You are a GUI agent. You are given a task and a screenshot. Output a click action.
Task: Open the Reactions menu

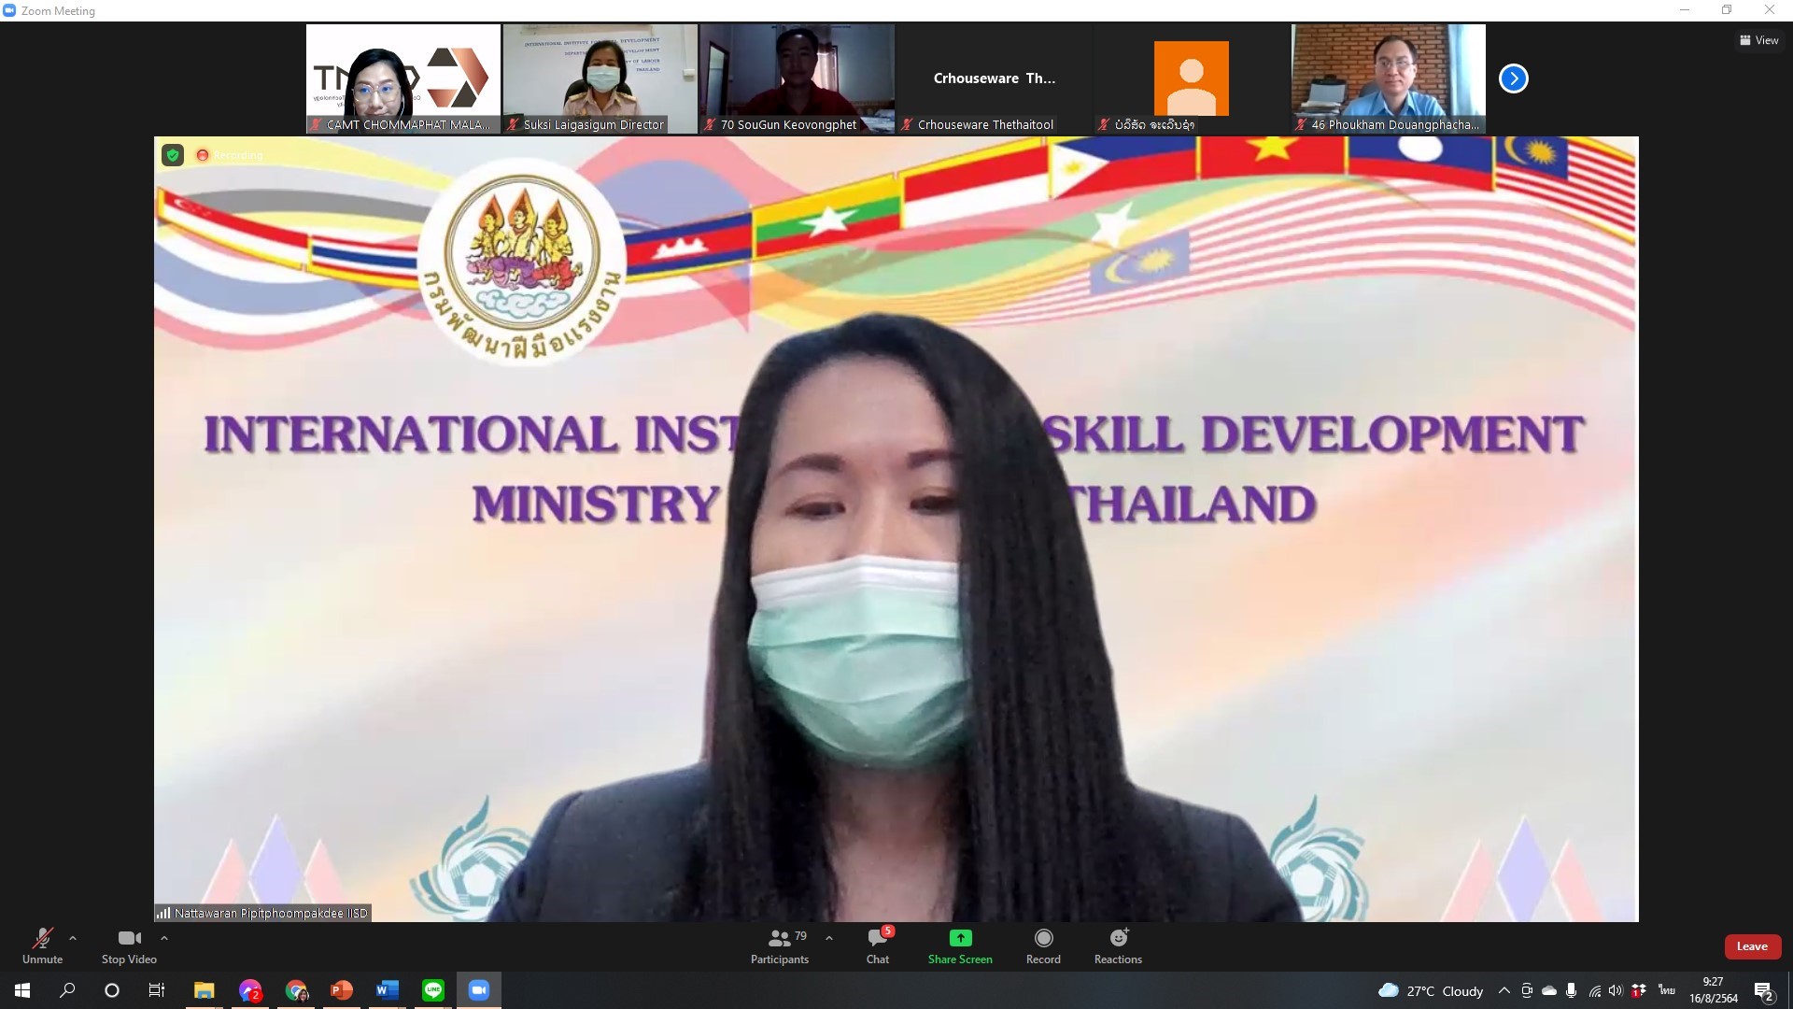pos(1118,945)
